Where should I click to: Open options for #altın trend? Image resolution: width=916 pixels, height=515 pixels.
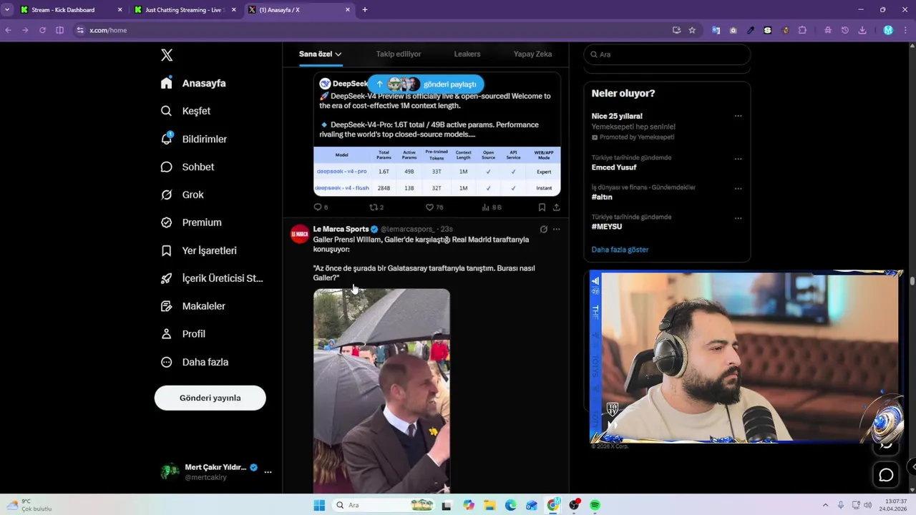(x=738, y=189)
